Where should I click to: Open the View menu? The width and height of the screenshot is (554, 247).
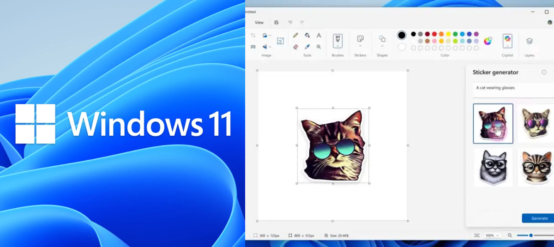pyautogui.click(x=259, y=22)
